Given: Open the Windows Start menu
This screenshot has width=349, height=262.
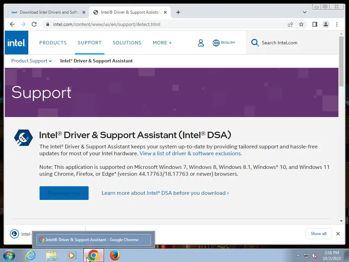Looking at the screenshot, I should click(x=9, y=255).
